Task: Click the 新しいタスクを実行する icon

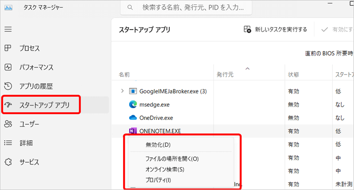Action: pos(247,30)
